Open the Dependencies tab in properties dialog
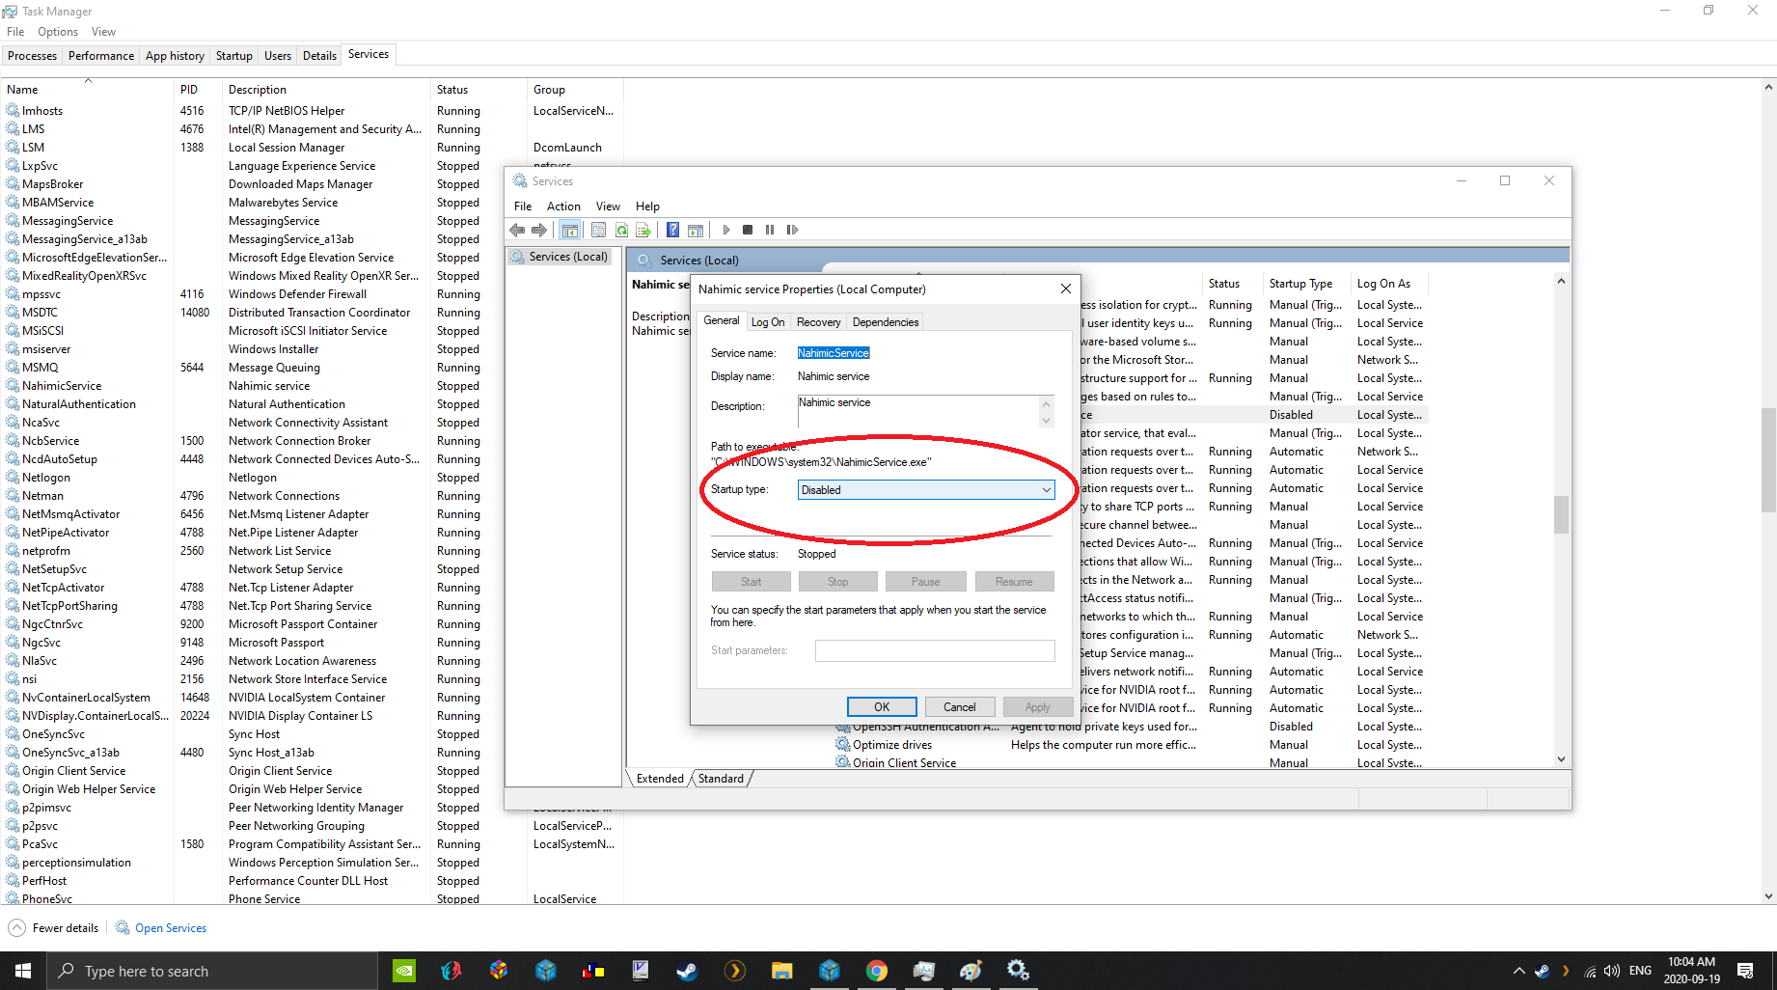Image resolution: width=1777 pixels, height=990 pixels. coord(886,322)
